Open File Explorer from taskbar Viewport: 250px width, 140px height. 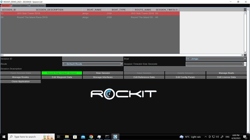(x=67, y=137)
